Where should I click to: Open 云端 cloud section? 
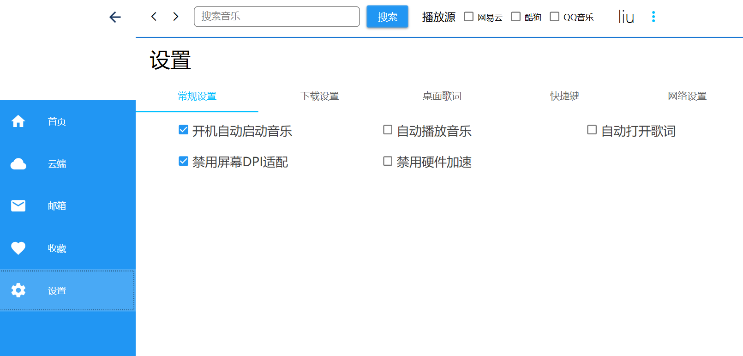tap(68, 164)
